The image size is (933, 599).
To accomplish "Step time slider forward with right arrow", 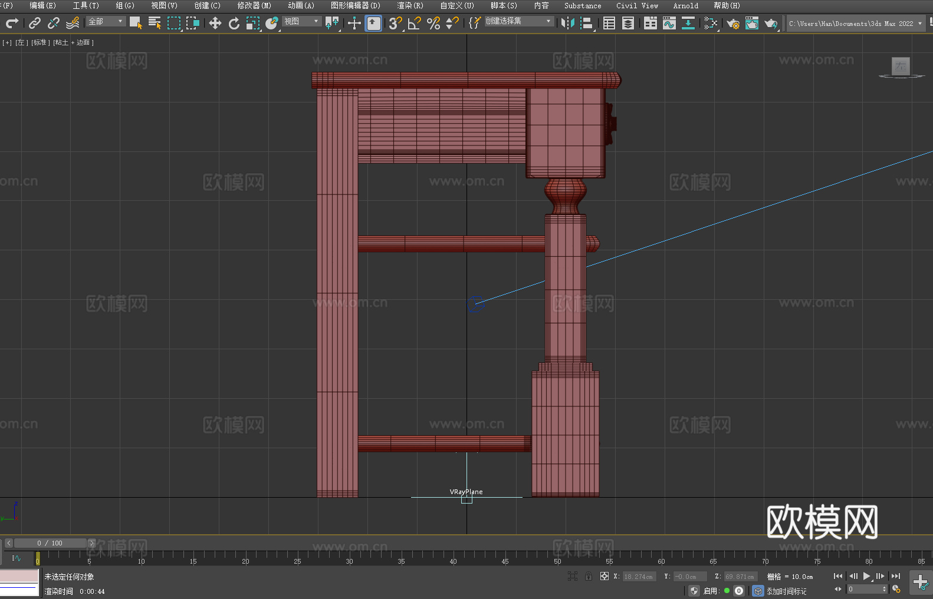I will pyautogui.click(x=91, y=543).
